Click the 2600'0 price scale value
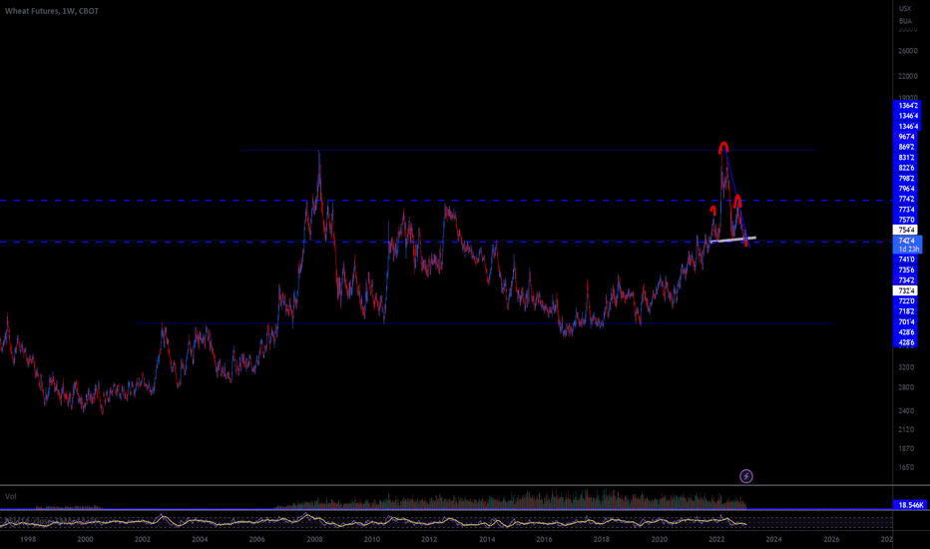This screenshot has width=930, height=549. point(908,51)
